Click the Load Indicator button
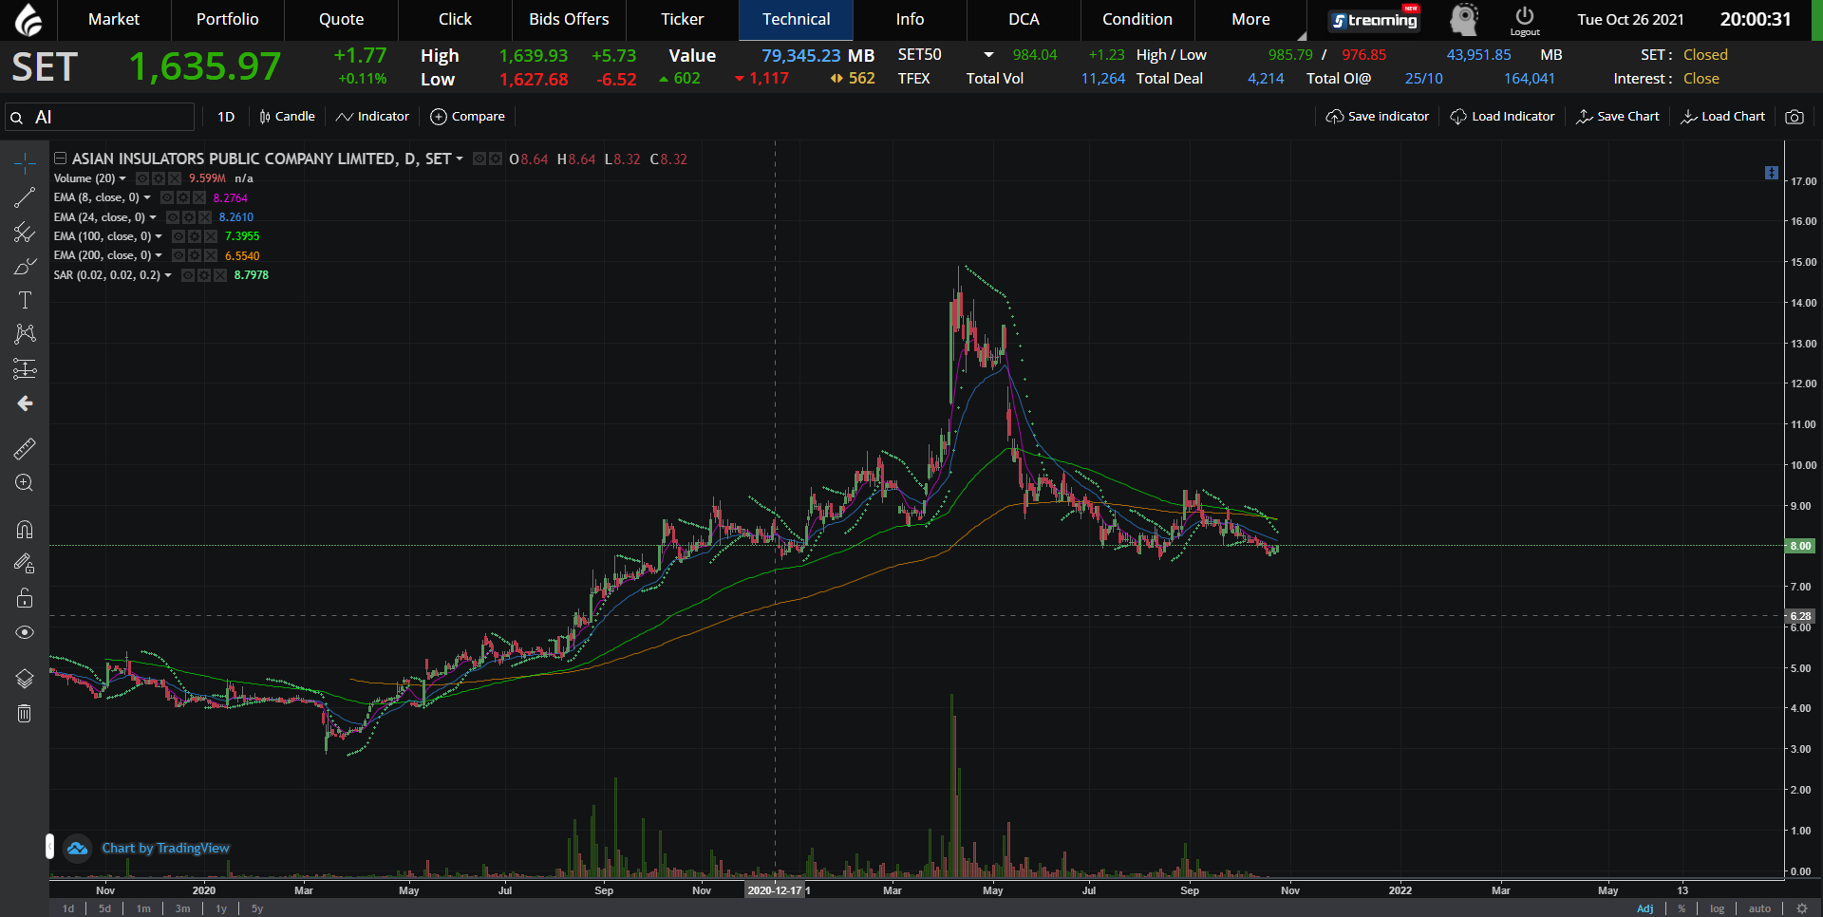 (1503, 117)
